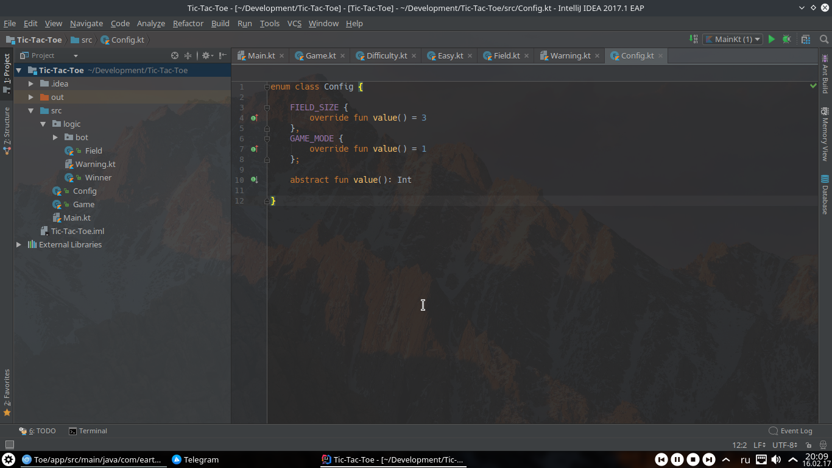Image resolution: width=832 pixels, height=468 pixels.
Task: Open the Ant Build side panel
Action: point(825,74)
